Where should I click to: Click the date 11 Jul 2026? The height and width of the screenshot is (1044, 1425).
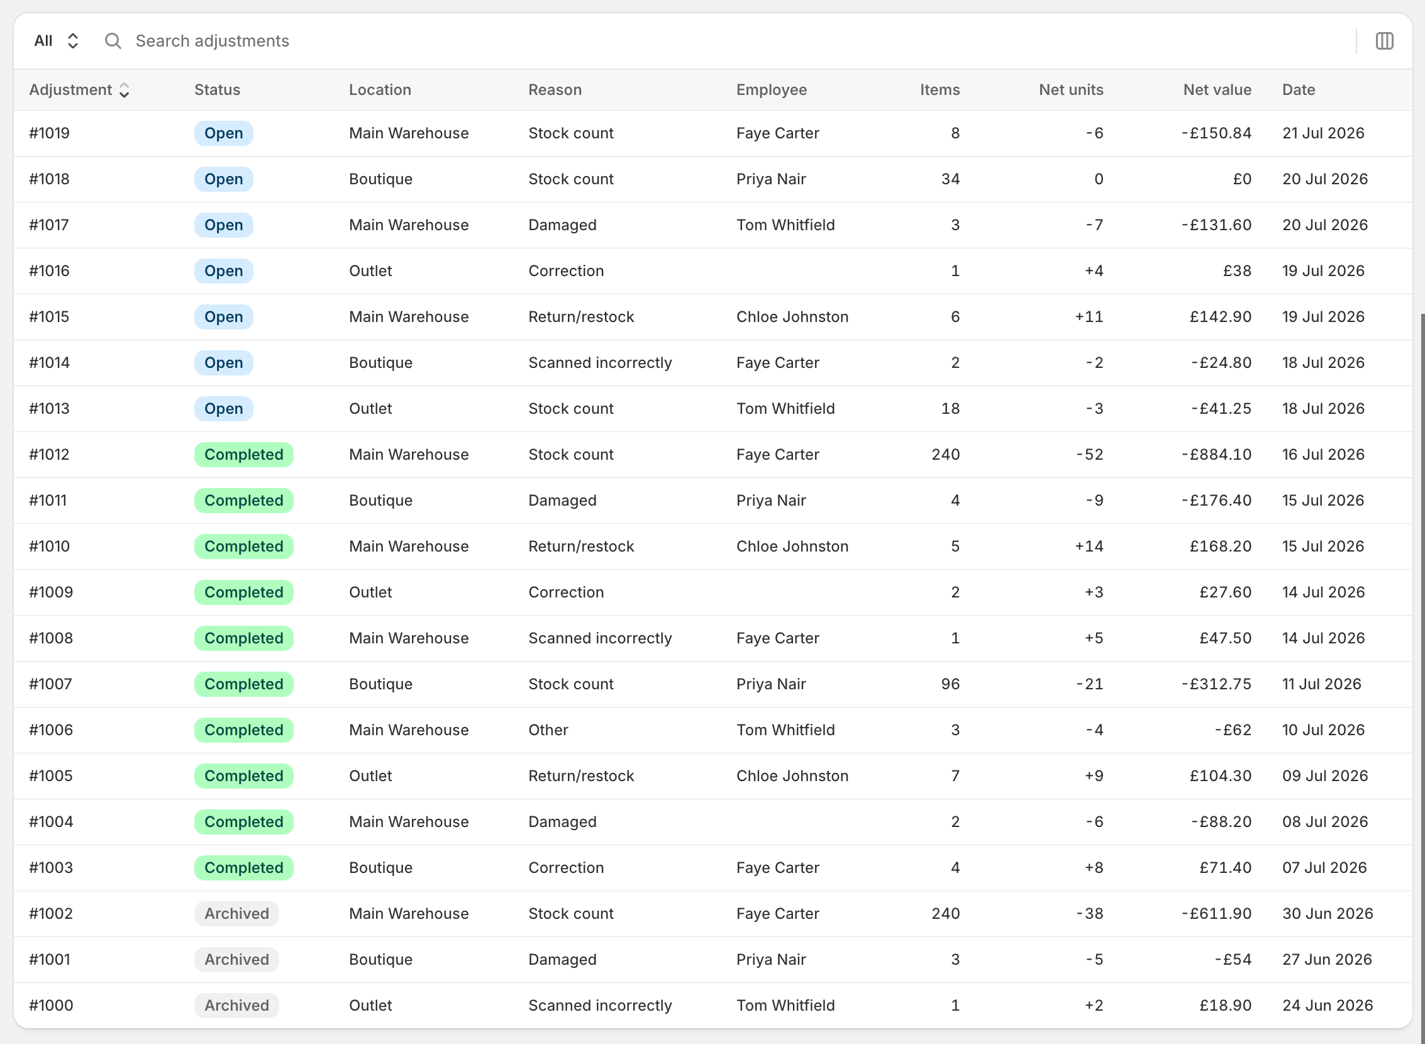coord(1321,684)
